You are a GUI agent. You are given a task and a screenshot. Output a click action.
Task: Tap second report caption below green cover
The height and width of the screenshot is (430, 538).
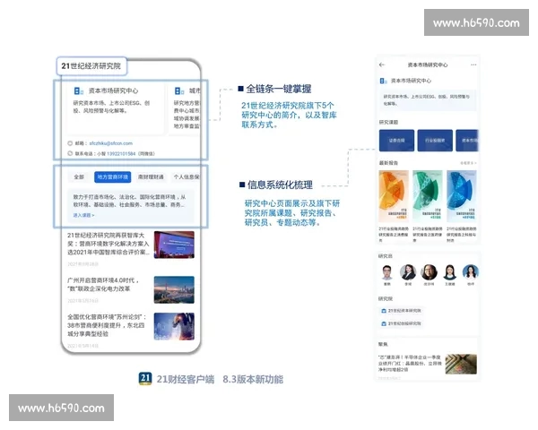pyautogui.click(x=428, y=235)
